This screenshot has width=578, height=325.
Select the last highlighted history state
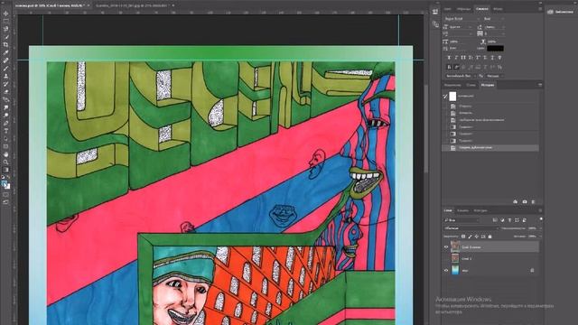(490, 148)
